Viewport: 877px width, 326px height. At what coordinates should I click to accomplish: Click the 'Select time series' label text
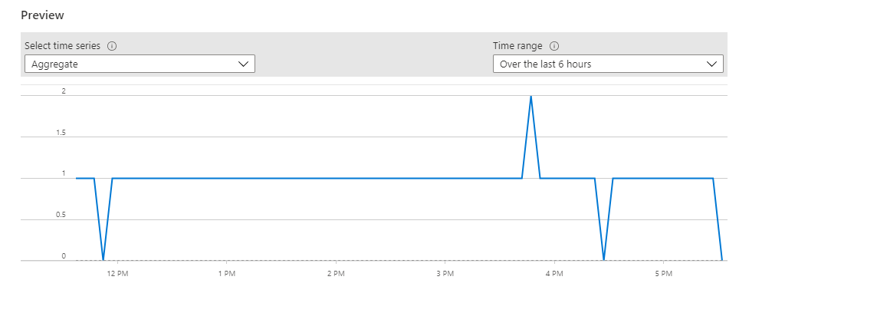[x=63, y=46]
